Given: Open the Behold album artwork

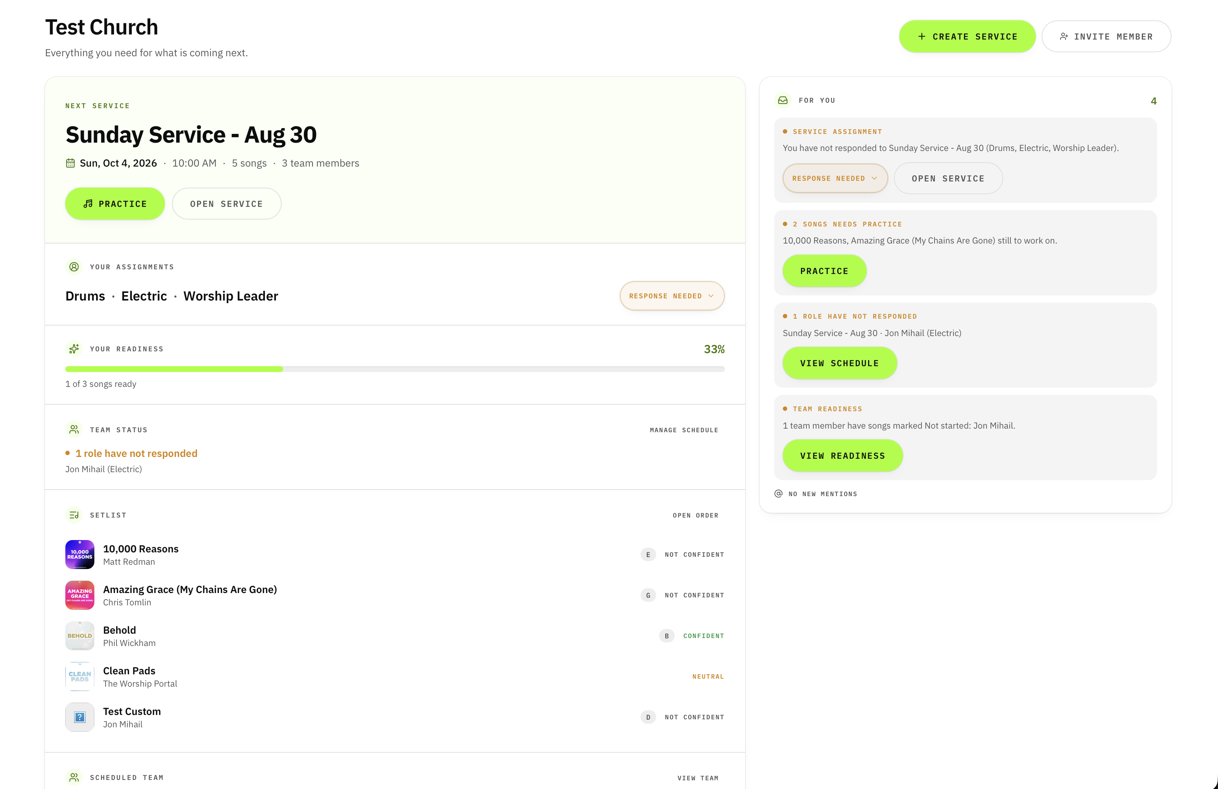Looking at the screenshot, I should tap(80, 635).
